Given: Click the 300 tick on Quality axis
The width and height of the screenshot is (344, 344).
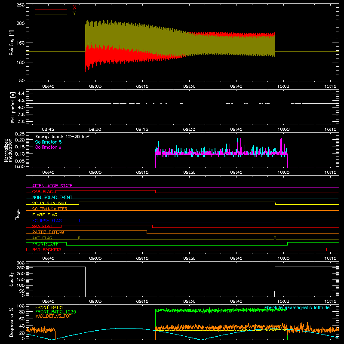Looking at the screenshot, I should 21,263.
